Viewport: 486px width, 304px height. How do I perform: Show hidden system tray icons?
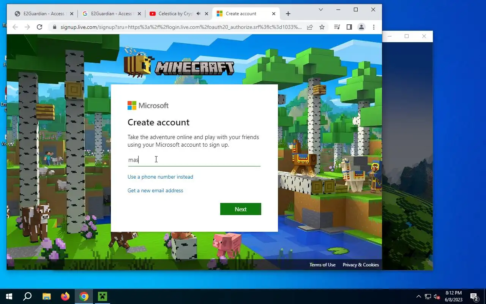coord(419,296)
